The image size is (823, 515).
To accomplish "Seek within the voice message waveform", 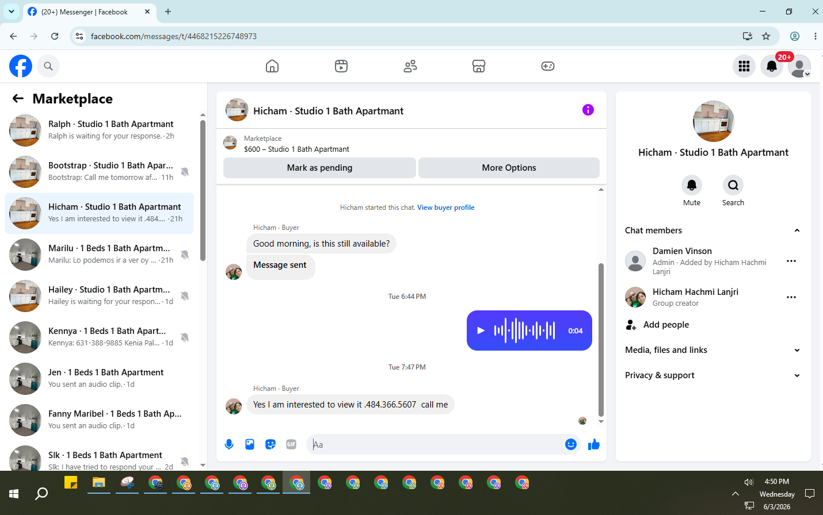I will pos(524,330).
